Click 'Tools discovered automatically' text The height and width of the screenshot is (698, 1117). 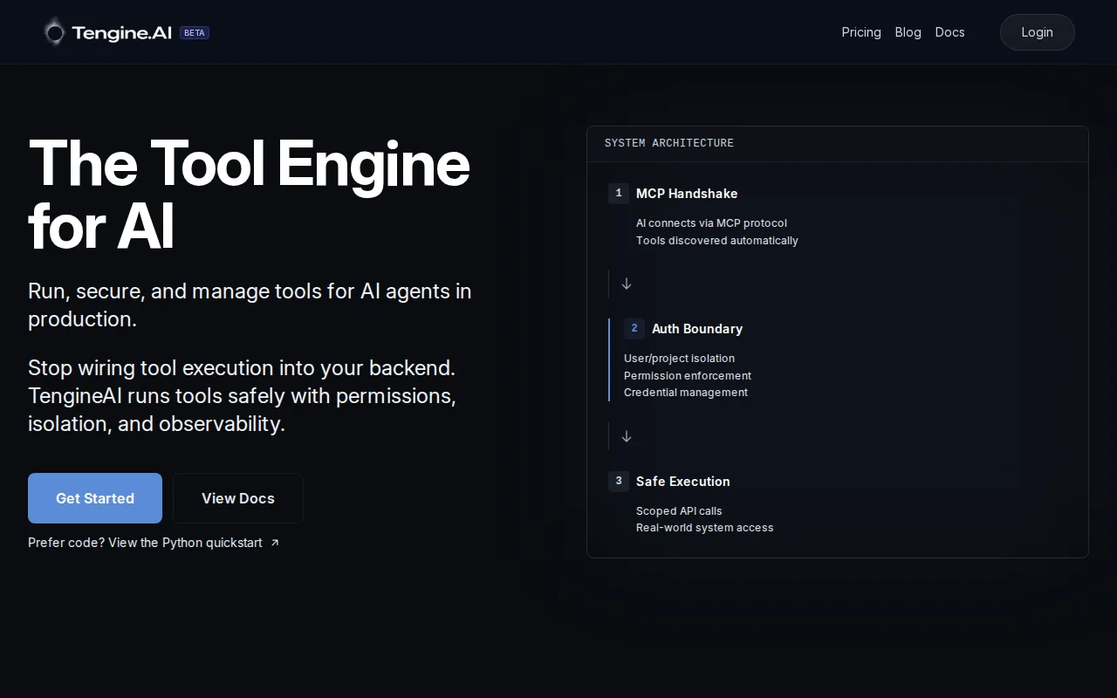tap(717, 241)
